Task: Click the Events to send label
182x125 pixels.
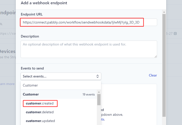Action: point(32,68)
